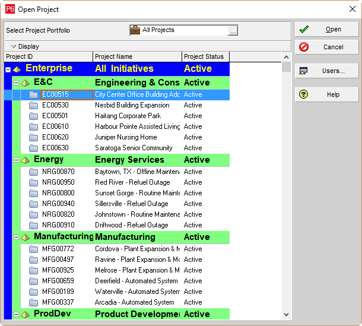Select project Juniper Nursing Home
This screenshot has height=326, width=362.
[126, 137]
